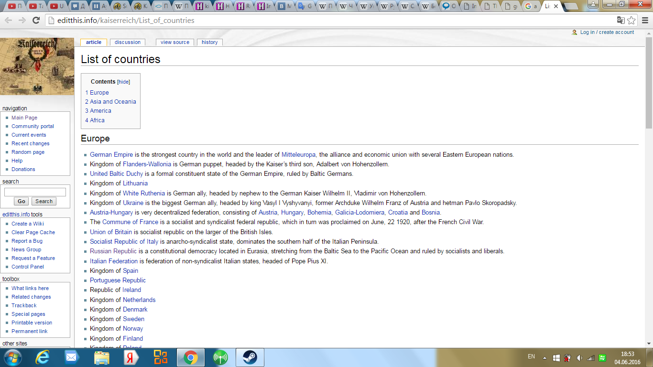Bookmark this page with the star icon
The height and width of the screenshot is (367, 653).
tap(631, 20)
